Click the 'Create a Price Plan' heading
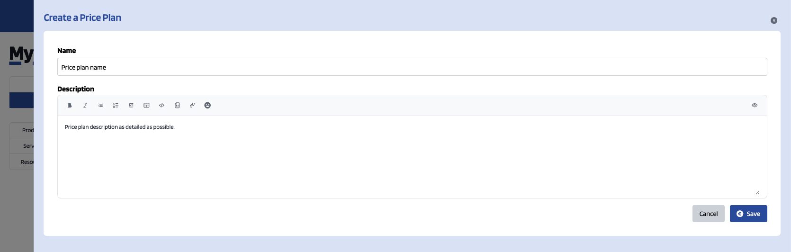791x252 pixels. 82,18
